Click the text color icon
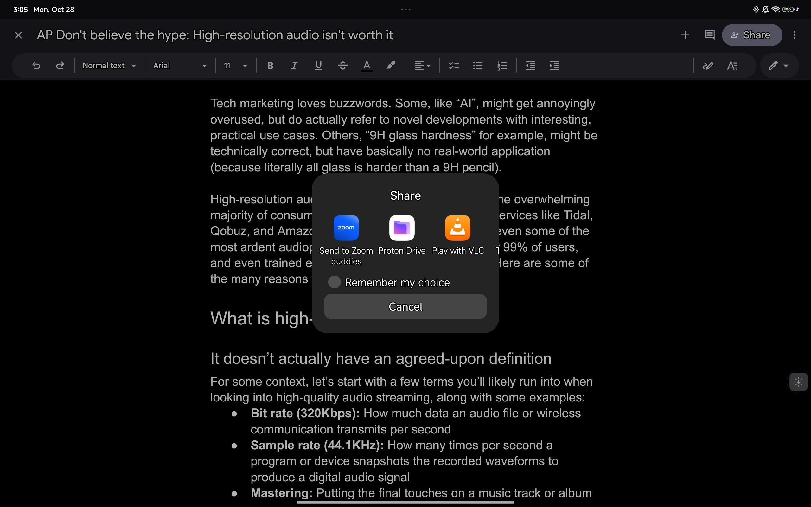811x507 pixels. click(x=366, y=65)
